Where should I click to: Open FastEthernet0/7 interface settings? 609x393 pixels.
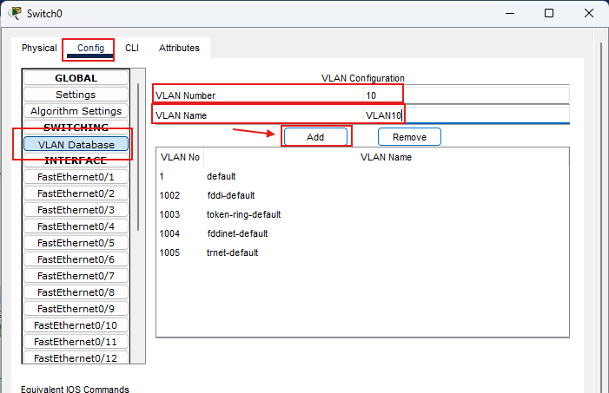(76, 276)
